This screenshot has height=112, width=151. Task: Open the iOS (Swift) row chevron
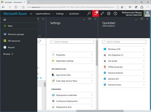coord(144,61)
